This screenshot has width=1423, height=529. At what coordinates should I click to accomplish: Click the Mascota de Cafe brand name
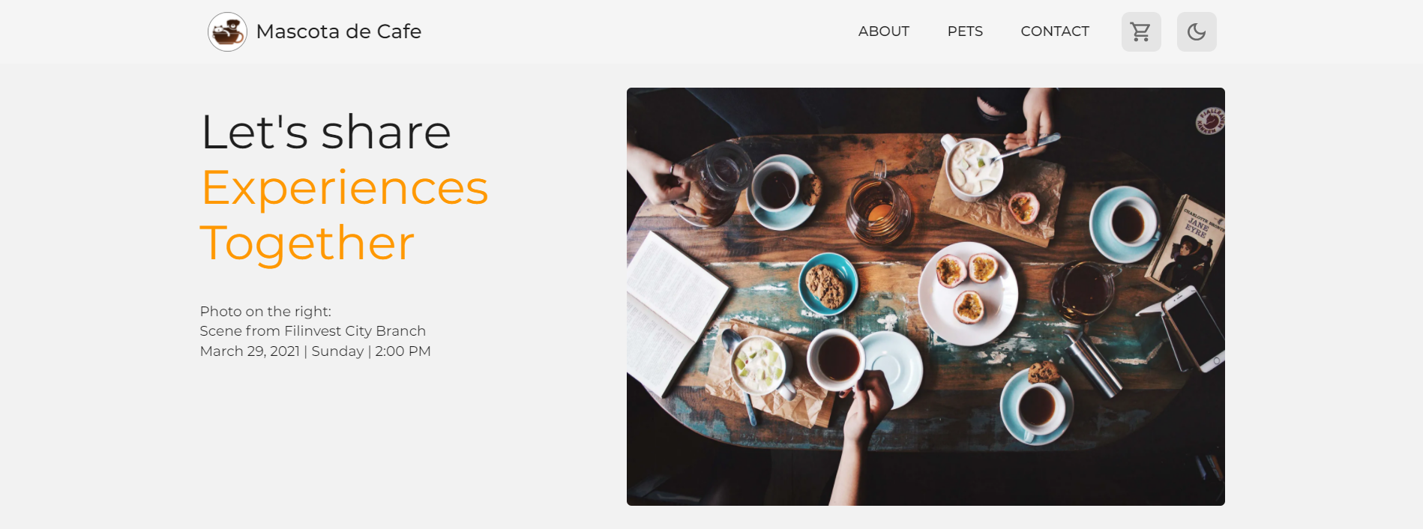coord(339,31)
